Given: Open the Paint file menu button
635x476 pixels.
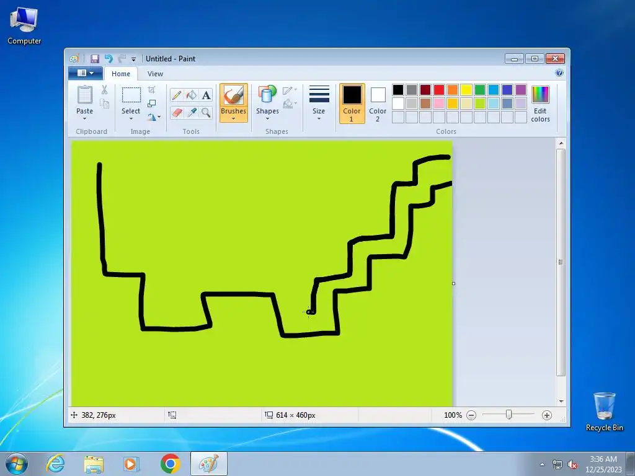Looking at the screenshot, I should tap(86, 73).
